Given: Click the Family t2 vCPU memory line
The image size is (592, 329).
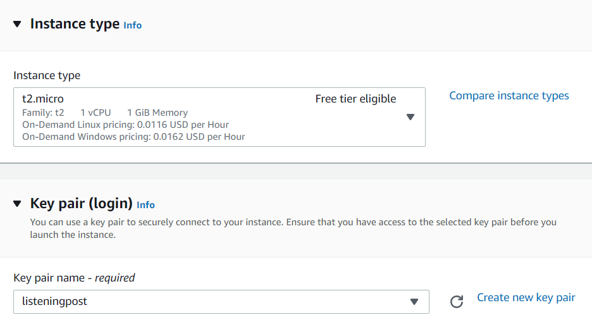Looking at the screenshot, I should click(x=104, y=113).
